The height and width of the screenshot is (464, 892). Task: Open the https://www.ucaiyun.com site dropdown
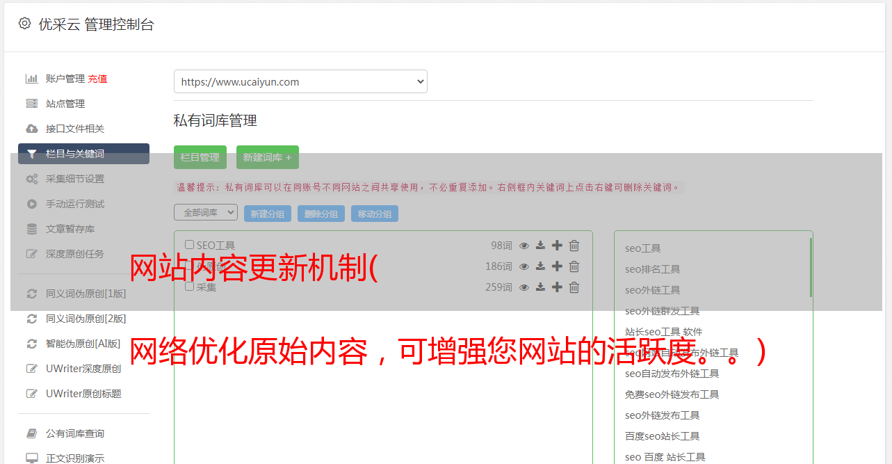click(x=300, y=81)
